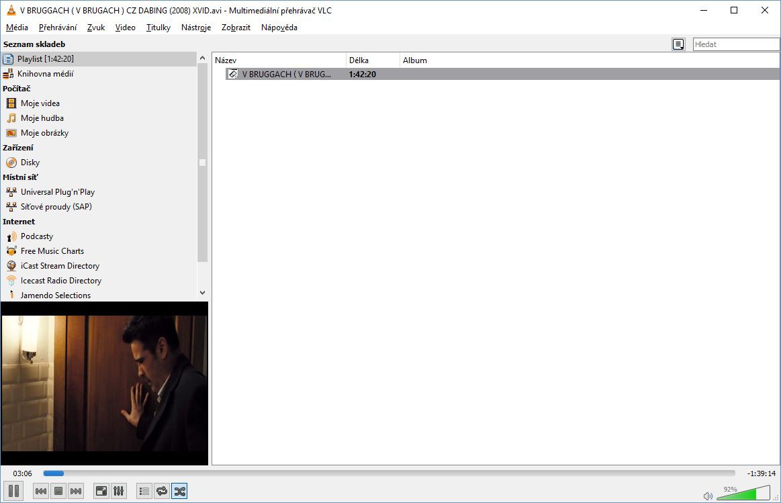Select Playlist [1:42:20] in sidebar
This screenshot has height=503, width=781.
pyautogui.click(x=99, y=59)
